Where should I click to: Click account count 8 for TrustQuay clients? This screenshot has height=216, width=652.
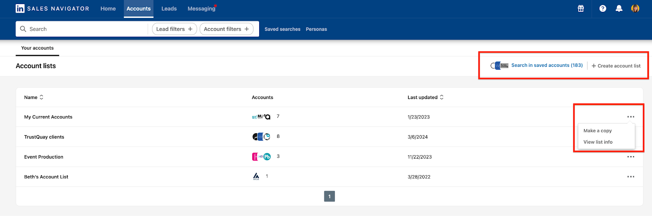[x=278, y=136]
